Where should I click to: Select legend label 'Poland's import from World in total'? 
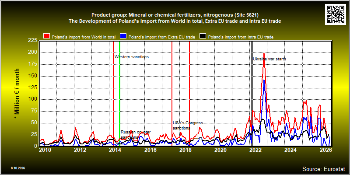pos(84,37)
